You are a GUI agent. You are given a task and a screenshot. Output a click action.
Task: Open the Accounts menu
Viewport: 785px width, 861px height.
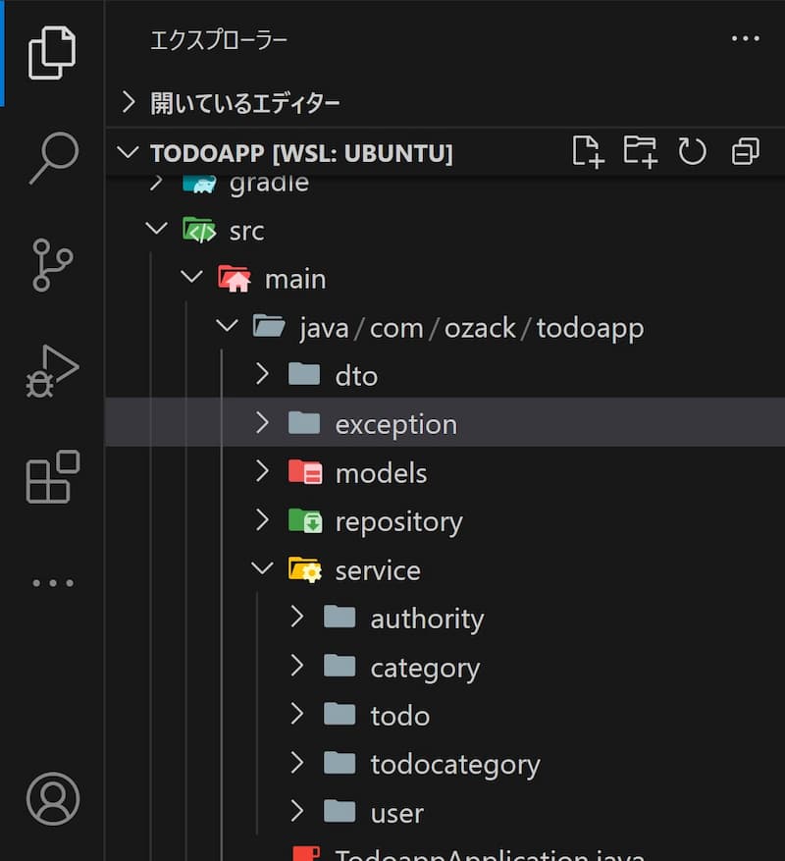point(53,798)
